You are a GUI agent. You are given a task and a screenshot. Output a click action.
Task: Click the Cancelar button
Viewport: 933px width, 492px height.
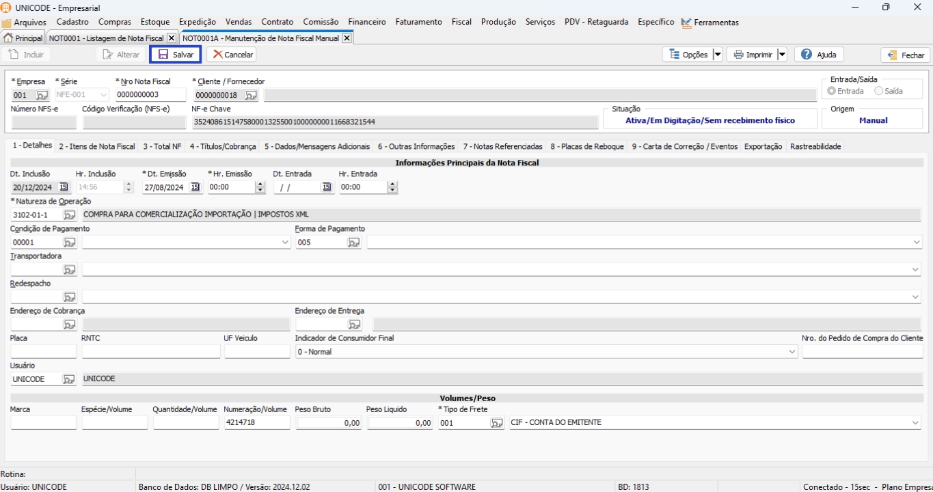point(232,55)
